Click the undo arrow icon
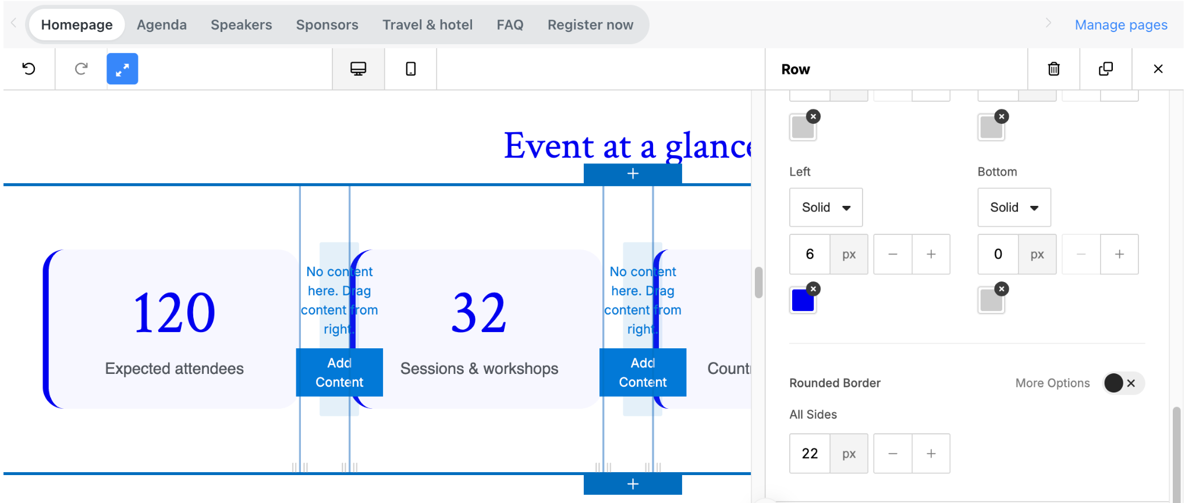 click(x=29, y=69)
